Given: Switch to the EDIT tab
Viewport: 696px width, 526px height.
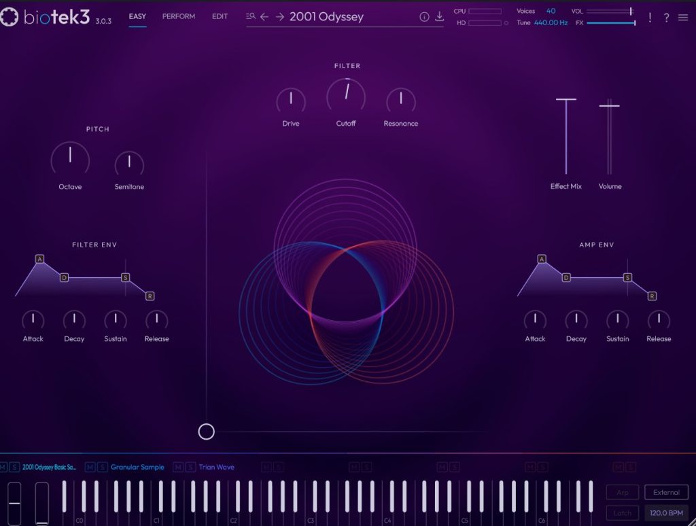Looking at the screenshot, I should pos(220,16).
